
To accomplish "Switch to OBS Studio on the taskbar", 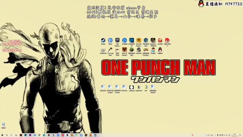I will tap(67, 135).
